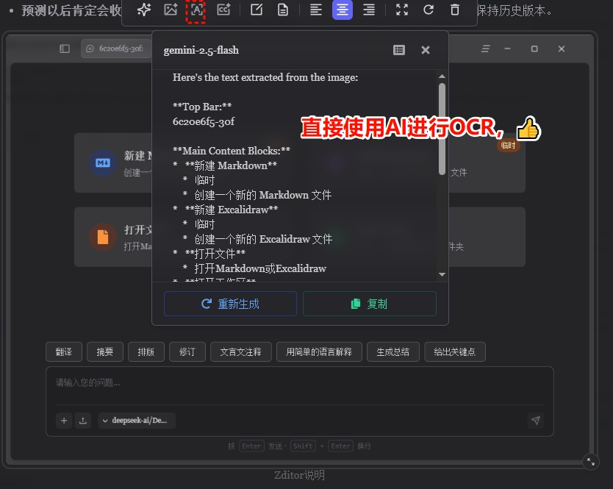
Task: Click the rotate/refresh icon in toolbar
Action: click(429, 10)
